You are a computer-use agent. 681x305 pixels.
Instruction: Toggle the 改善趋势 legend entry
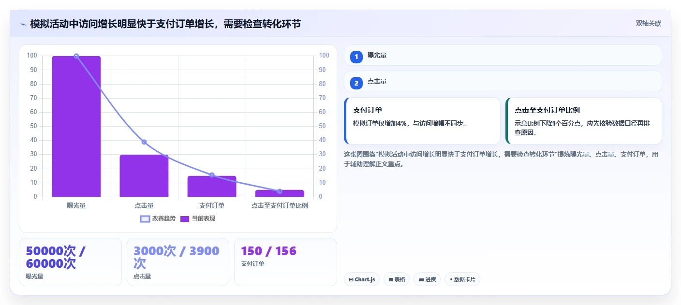[x=158, y=218]
